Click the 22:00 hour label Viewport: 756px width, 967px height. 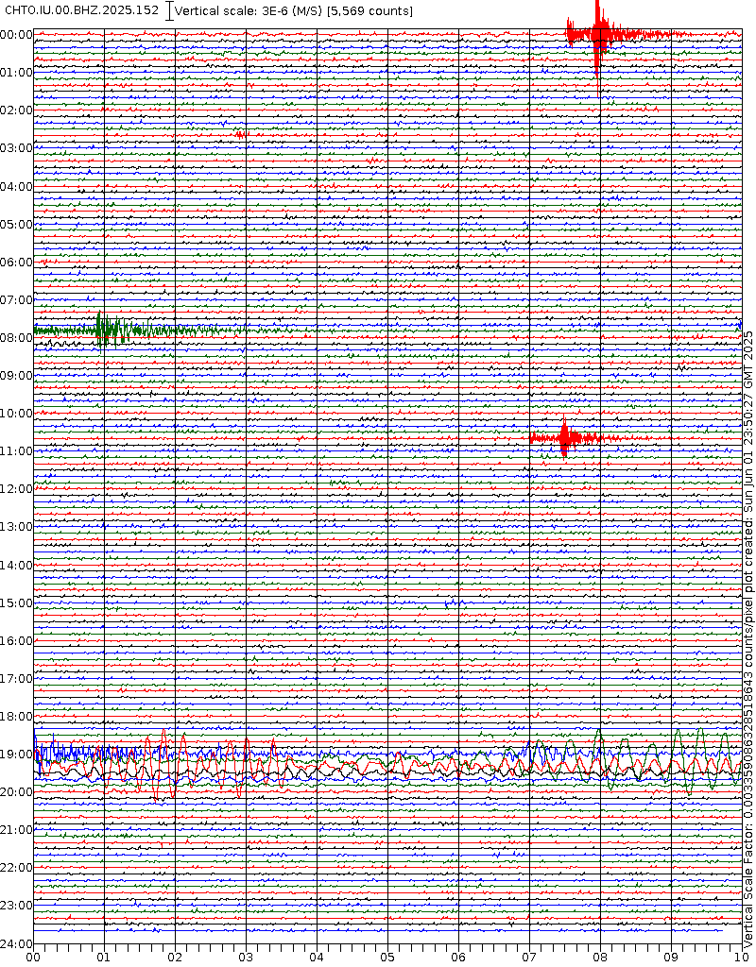point(16,869)
